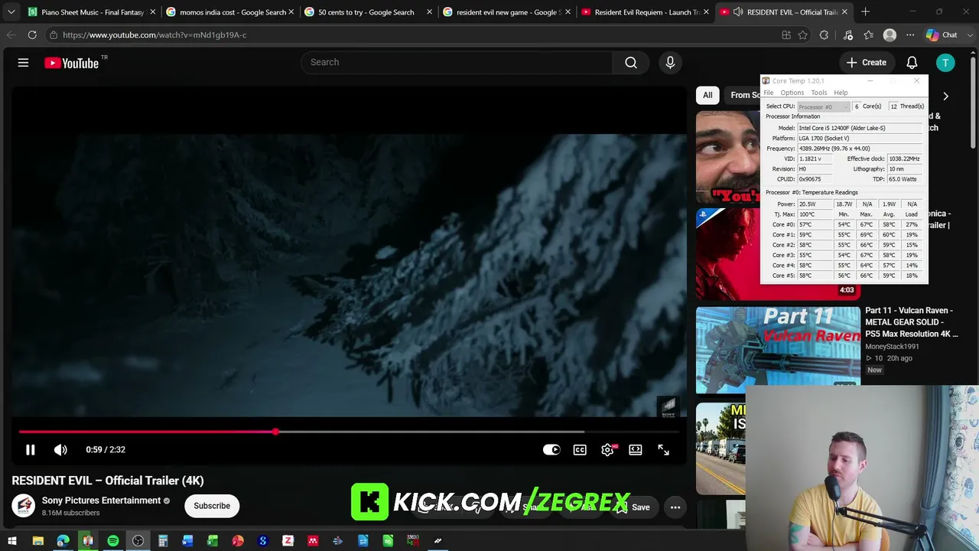Viewport: 979px width, 551px height.
Task: Pause the video playback
Action: pyautogui.click(x=31, y=450)
